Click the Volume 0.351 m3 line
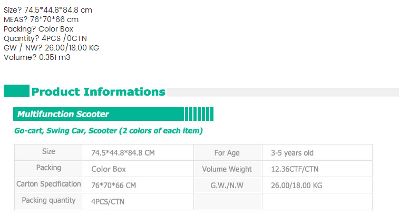 pyautogui.click(x=37, y=57)
